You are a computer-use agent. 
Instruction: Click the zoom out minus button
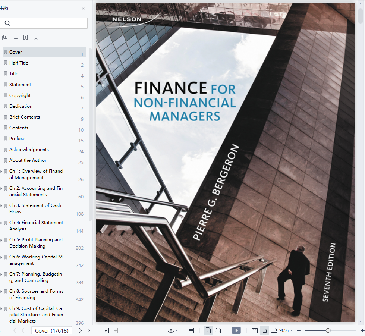click(x=299, y=330)
